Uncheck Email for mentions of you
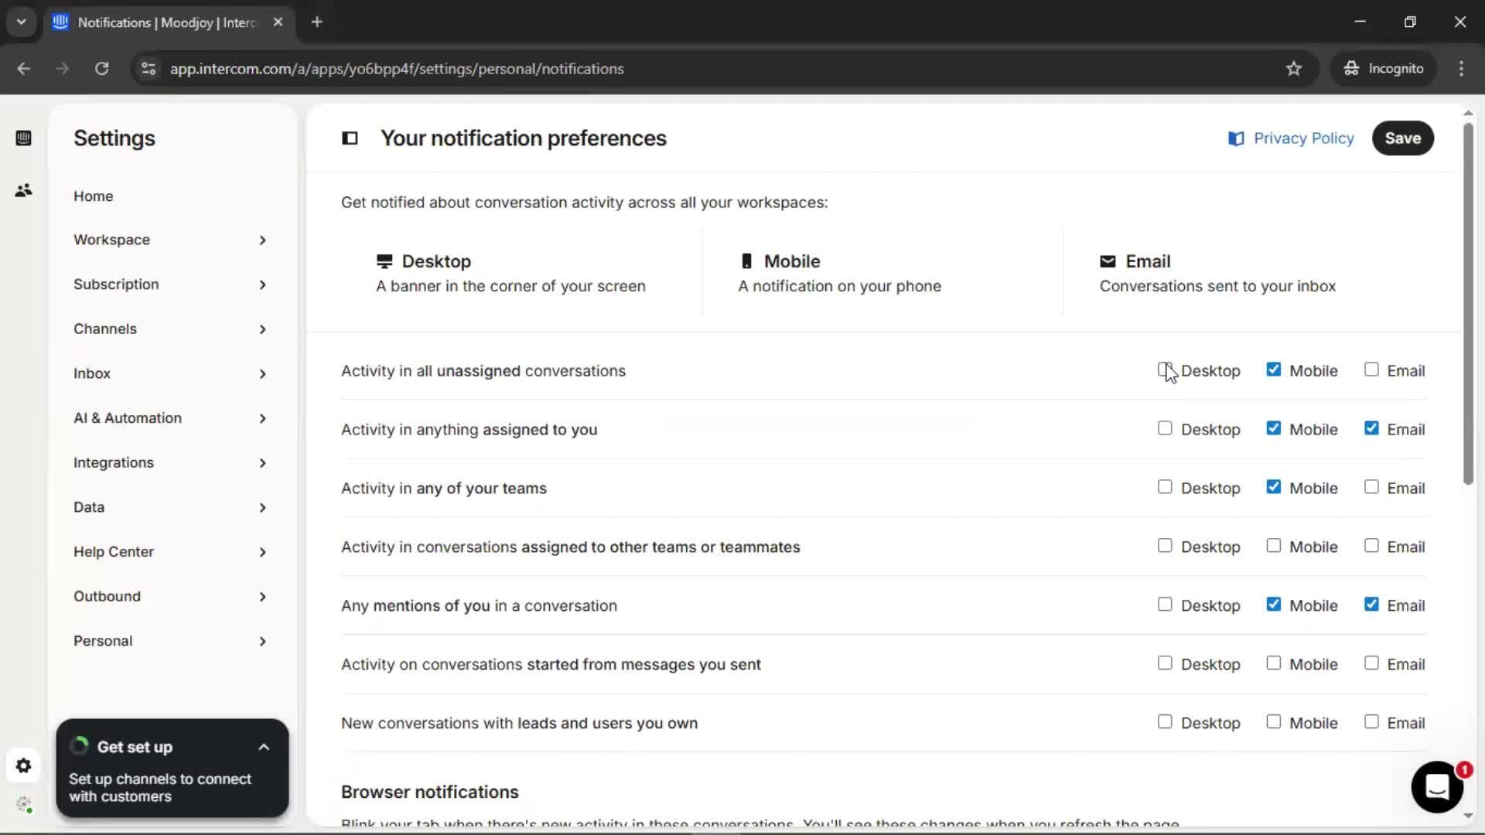The image size is (1485, 835). tap(1371, 605)
